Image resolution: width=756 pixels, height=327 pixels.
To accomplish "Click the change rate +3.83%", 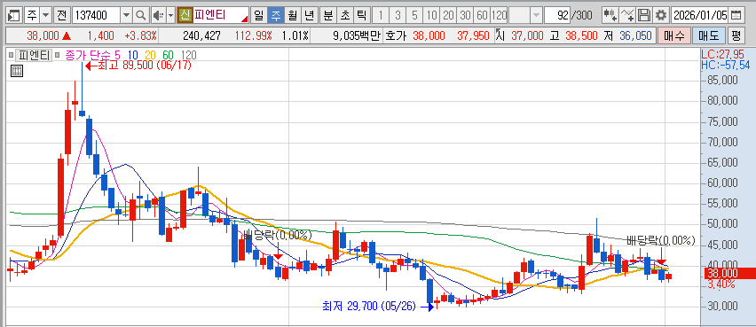I will [x=140, y=36].
